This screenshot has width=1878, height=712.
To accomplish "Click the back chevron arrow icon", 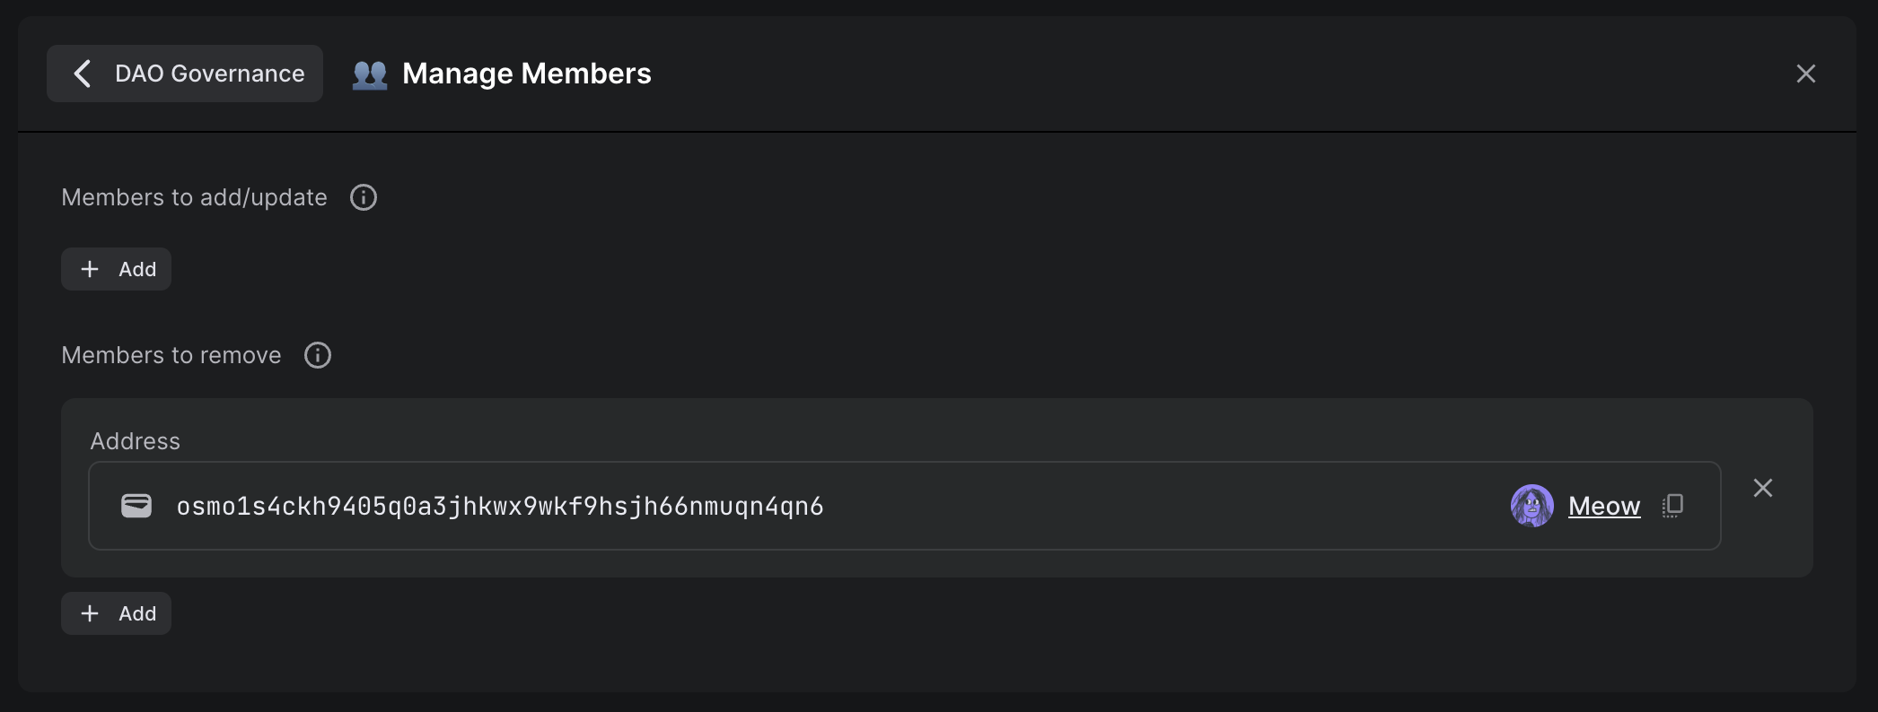I will 83,74.
